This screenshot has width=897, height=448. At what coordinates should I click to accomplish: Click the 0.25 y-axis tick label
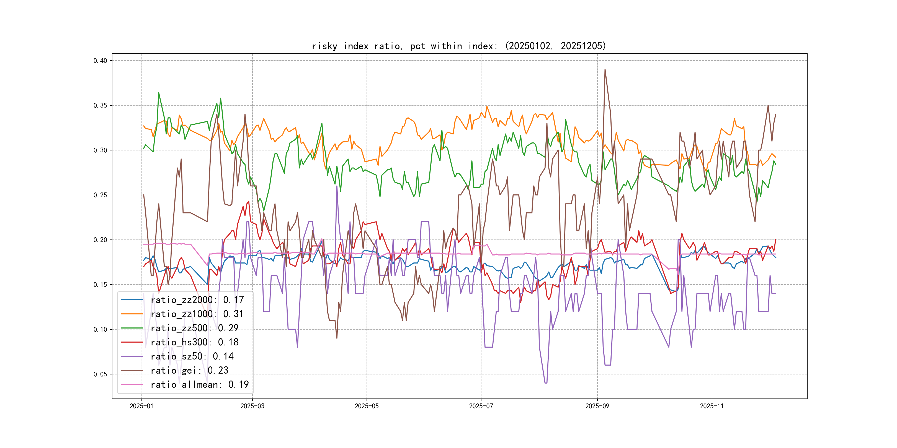click(x=100, y=195)
